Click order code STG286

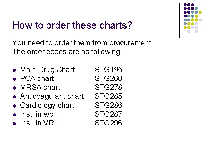[x=108, y=105]
